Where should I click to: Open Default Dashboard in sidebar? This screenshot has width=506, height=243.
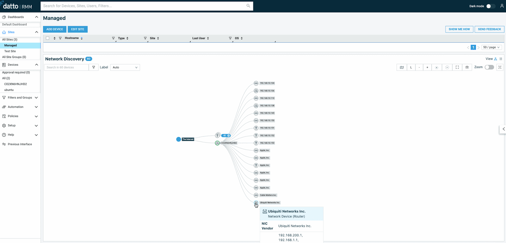[15, 25]
